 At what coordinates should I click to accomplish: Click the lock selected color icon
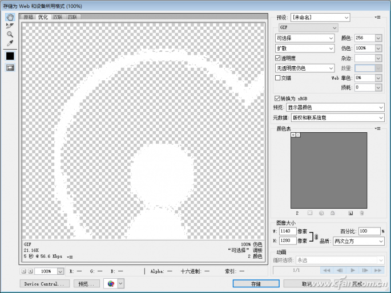[x=332, y=213]
